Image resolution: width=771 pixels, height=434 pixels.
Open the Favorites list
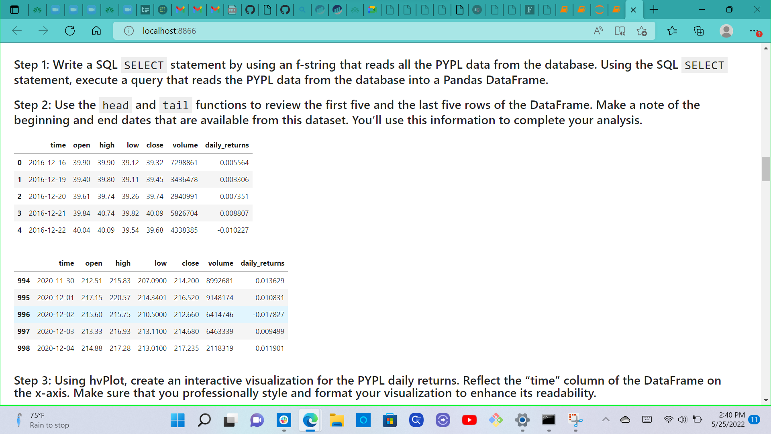pos(672,31)
